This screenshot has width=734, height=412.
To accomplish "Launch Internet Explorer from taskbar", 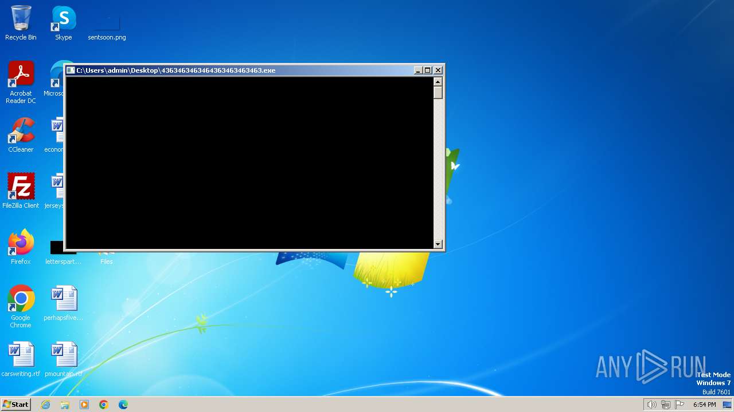I will click(45, 405).
